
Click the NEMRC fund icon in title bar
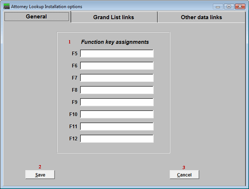click(6, 6)
